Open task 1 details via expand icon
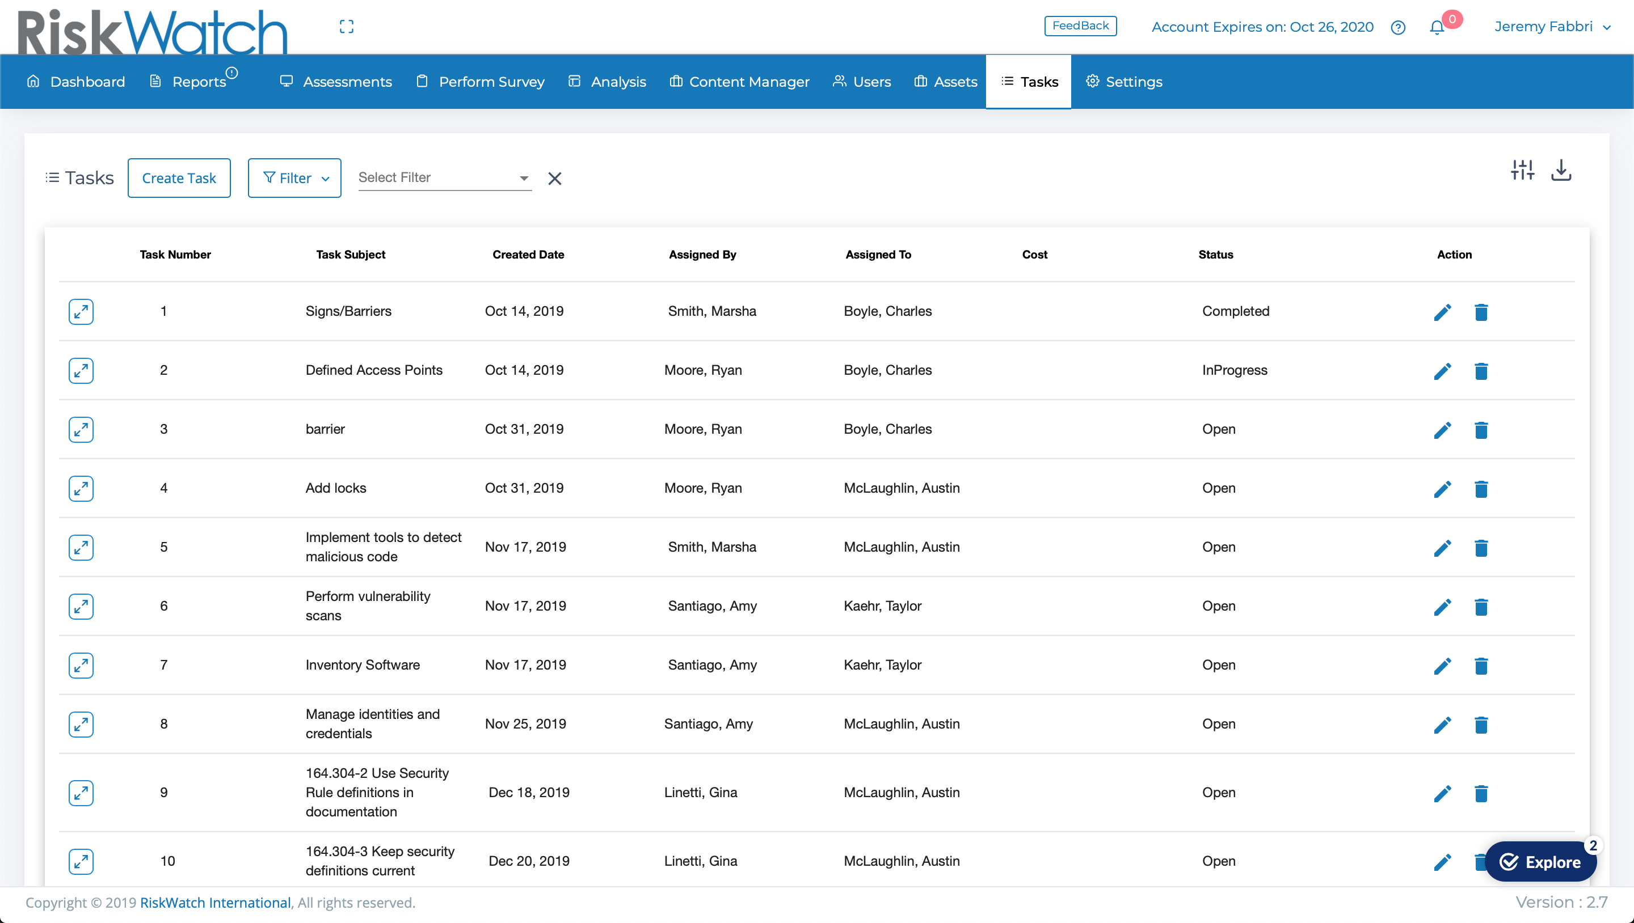1634x923 pixels. [x=81, y=311]
